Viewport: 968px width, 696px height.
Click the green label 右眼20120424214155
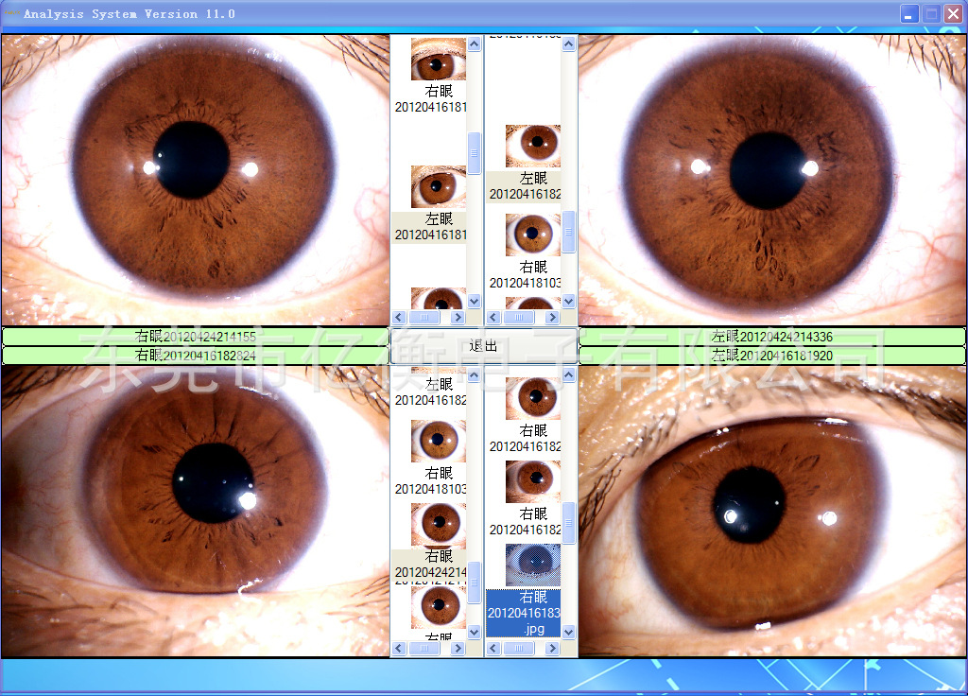pyautogui.click(x=196, y=337)
